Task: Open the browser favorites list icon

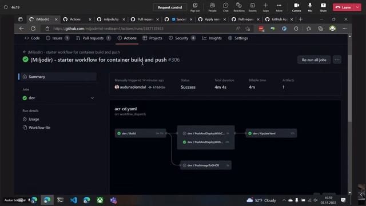Action: pyautogui.click(x=309, y=29)
